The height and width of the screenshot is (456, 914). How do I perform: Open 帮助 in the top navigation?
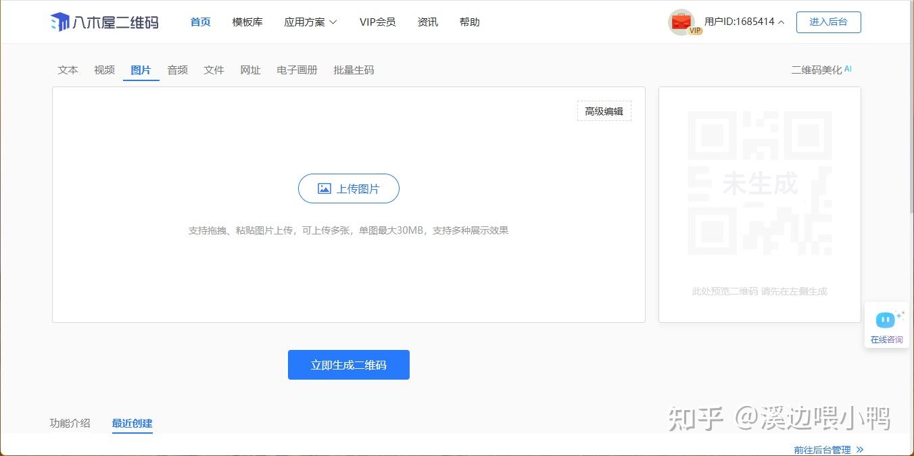pyautogui.click(x=469, y=22)
